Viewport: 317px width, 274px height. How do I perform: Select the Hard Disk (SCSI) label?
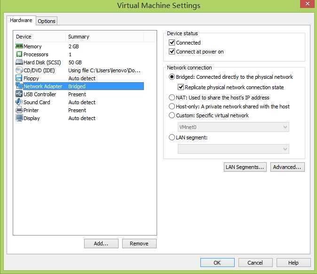point(42,62)
